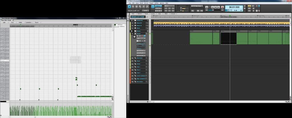292x118 pixels.
Task: Click the Keyboards folder icon
Action: click(x=135, y=20)
